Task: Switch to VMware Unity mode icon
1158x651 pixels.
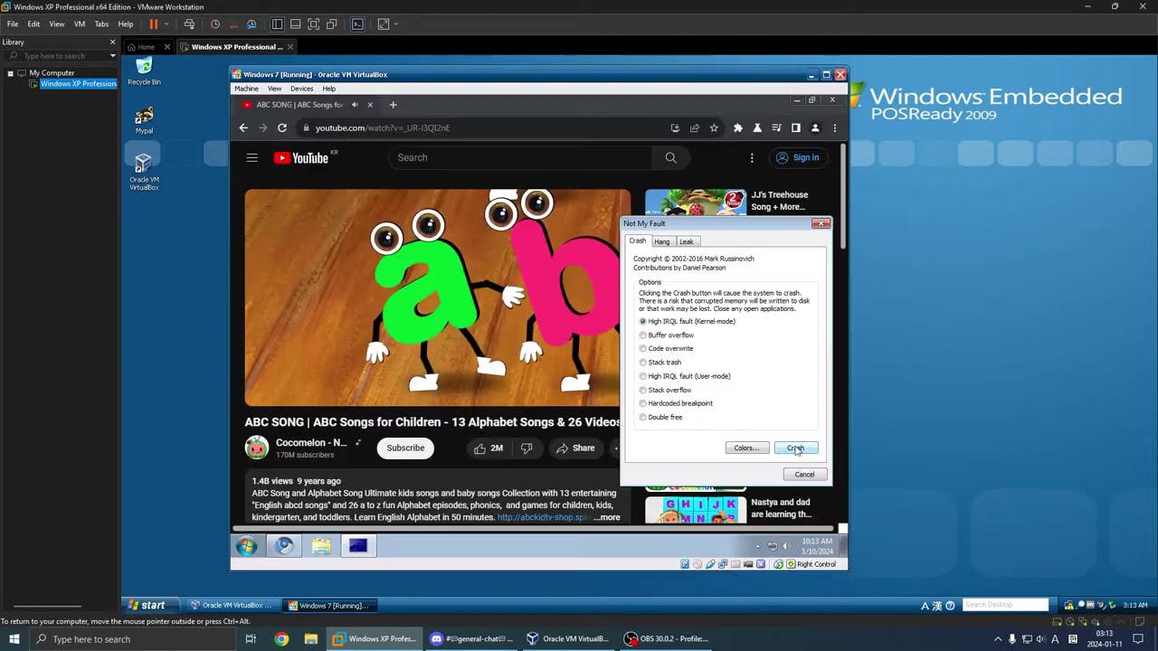Action: click(331, 24)
